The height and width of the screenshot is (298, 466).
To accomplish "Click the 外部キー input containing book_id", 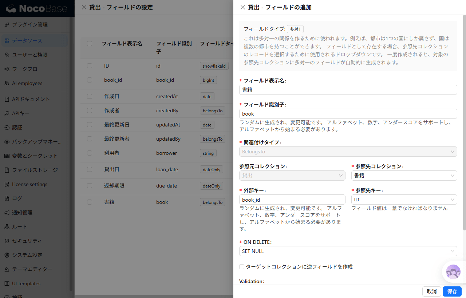I will tap(292, 200).
